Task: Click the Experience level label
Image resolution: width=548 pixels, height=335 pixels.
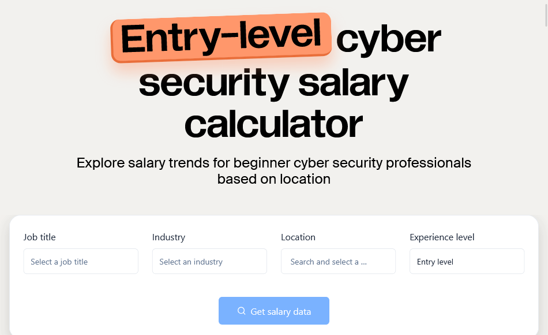Action: pos(442,237)
